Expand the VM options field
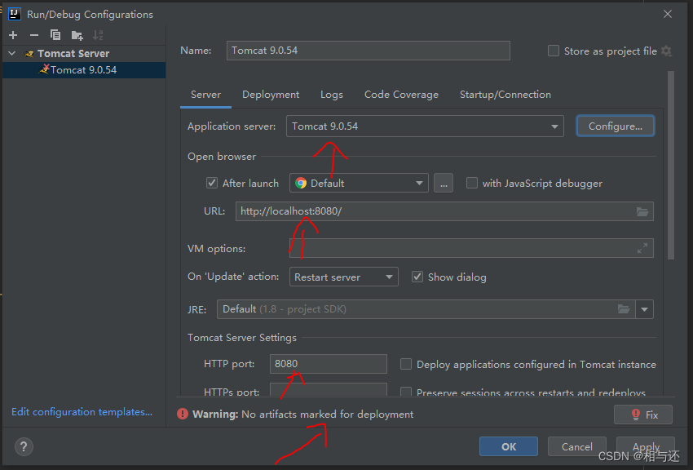This screenshot has width=693, height=470. point(642,249)
